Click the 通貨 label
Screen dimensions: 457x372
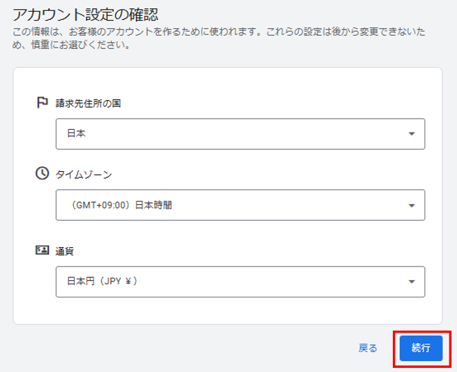[64, 251]
